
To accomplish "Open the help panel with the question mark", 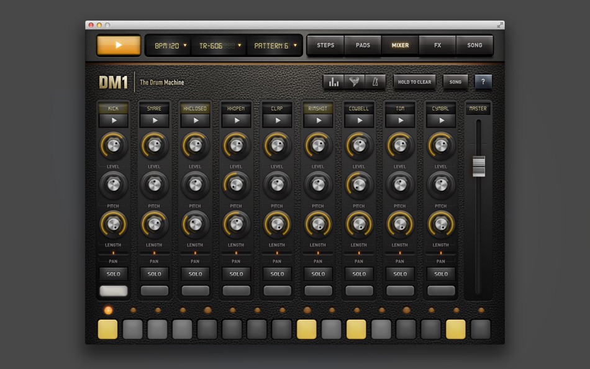I will pyautogui.click(x=484, y=81).
